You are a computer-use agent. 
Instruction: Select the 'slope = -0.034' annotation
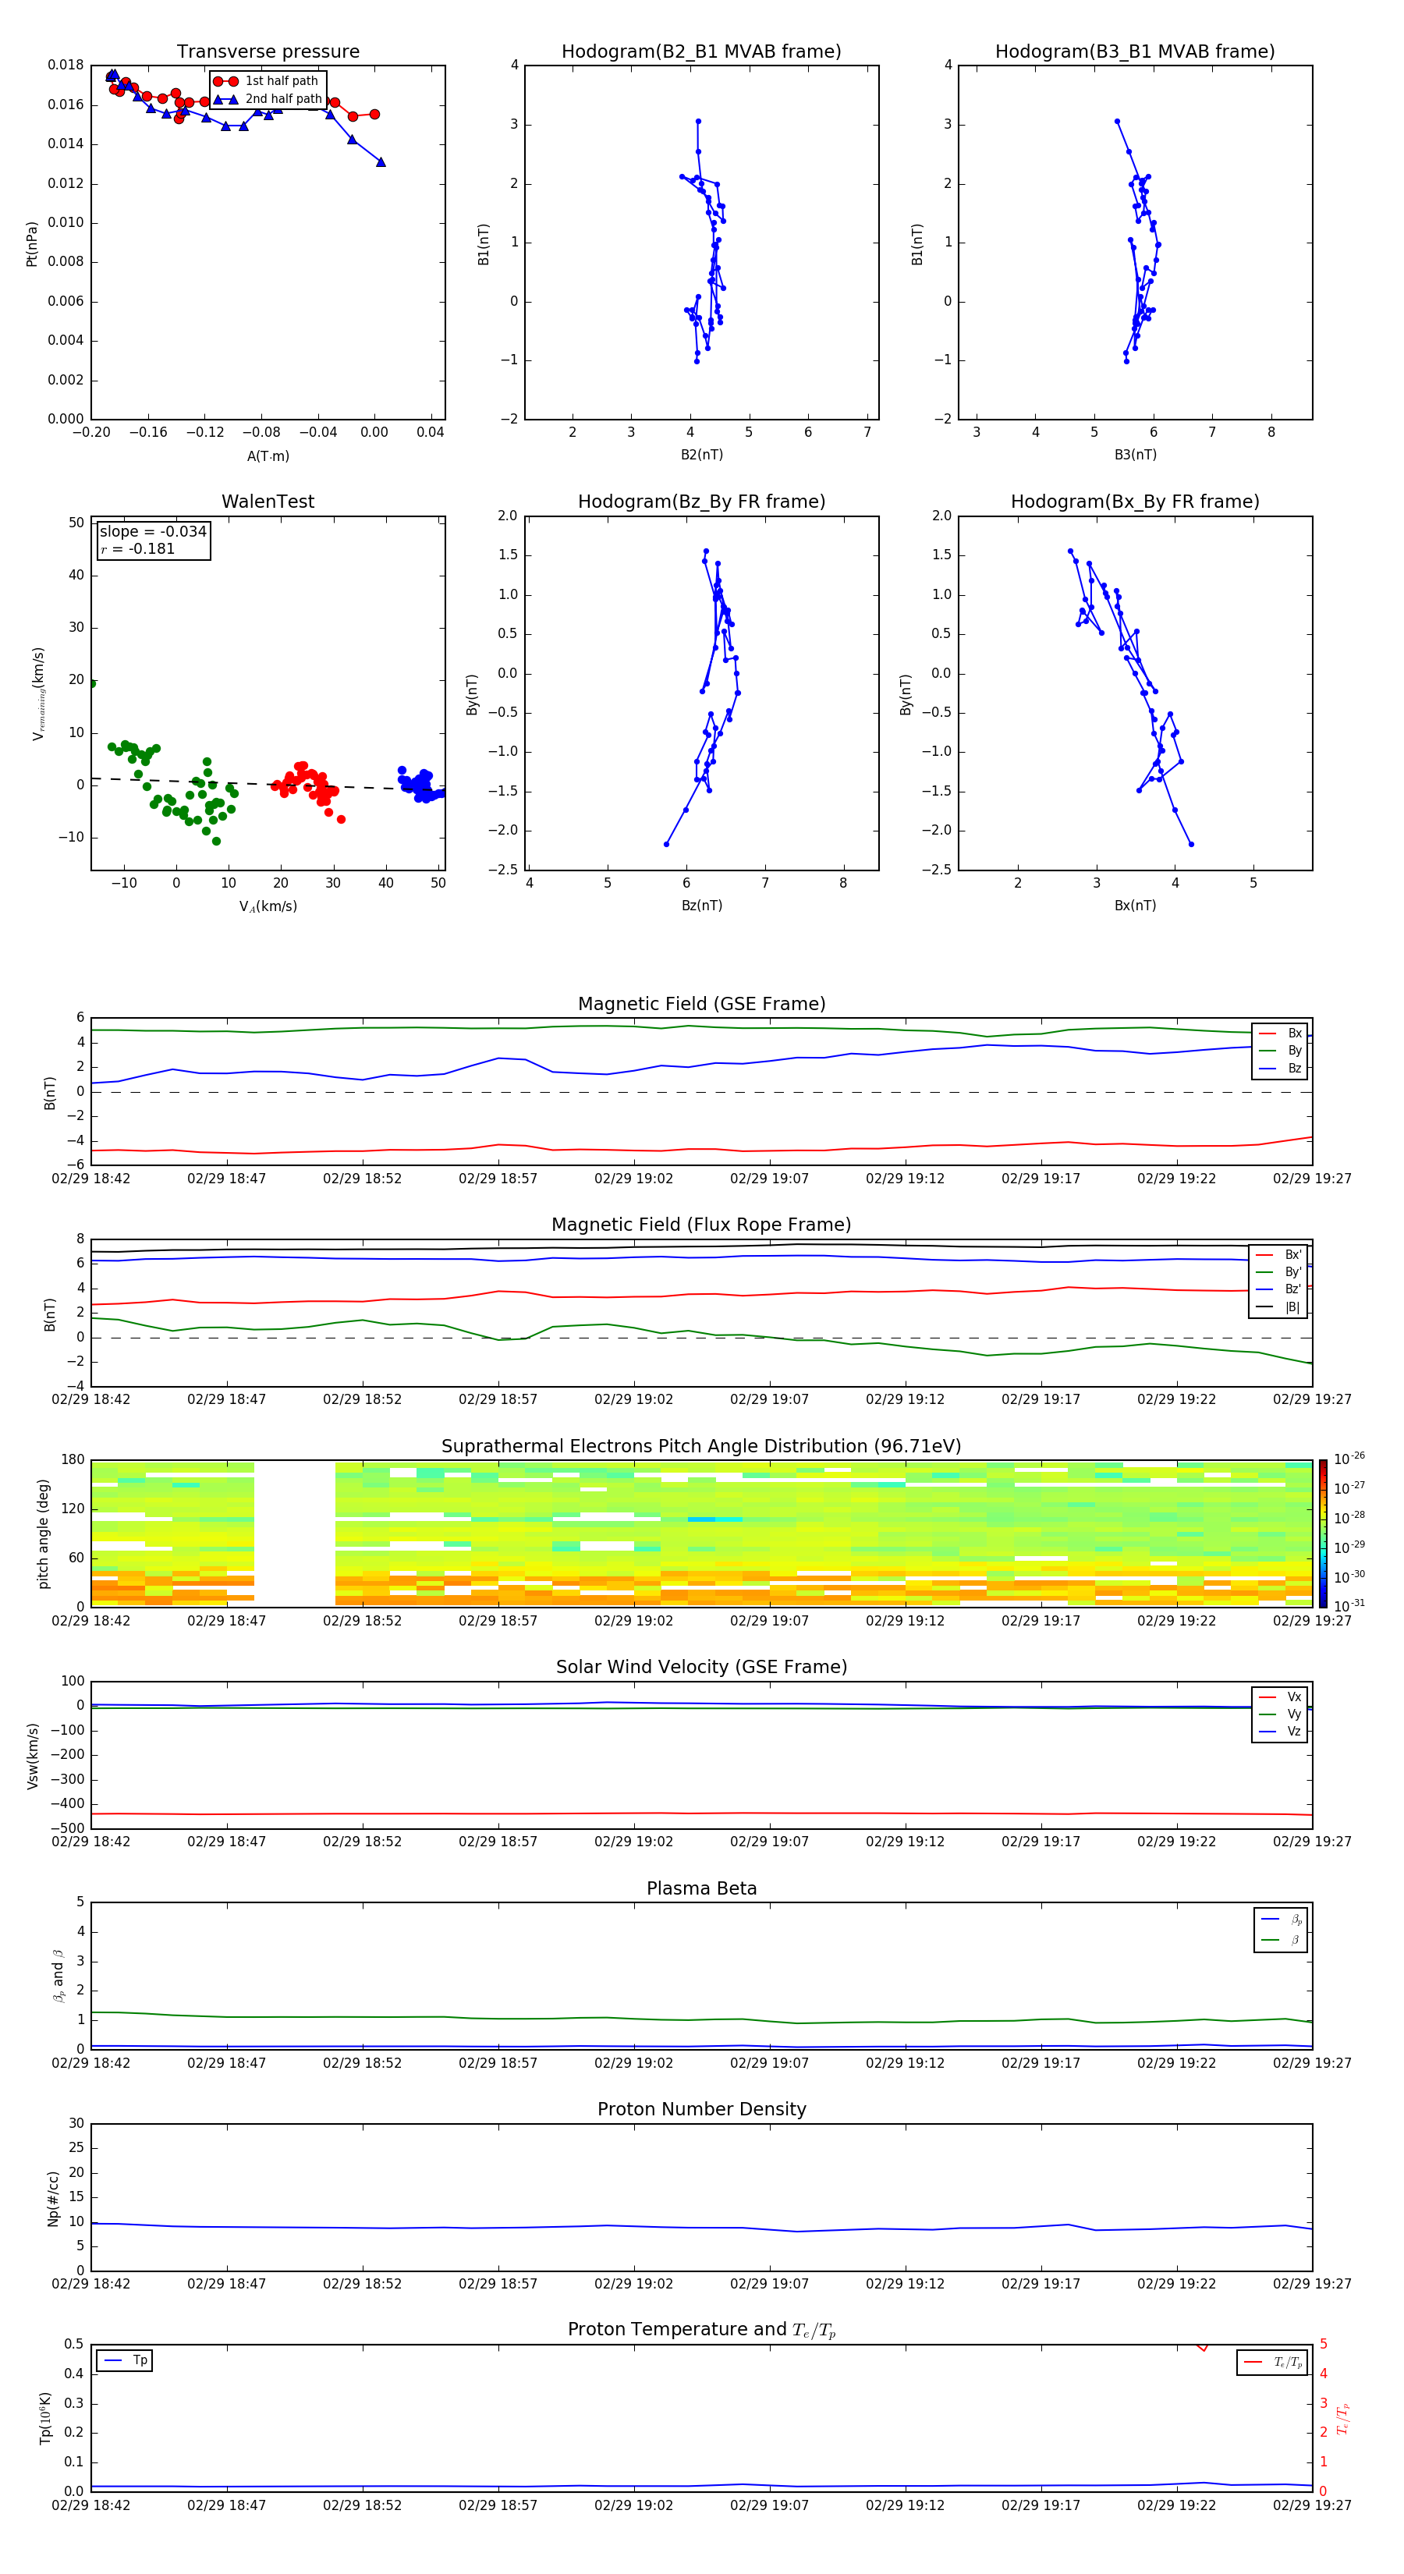[153, 532]
